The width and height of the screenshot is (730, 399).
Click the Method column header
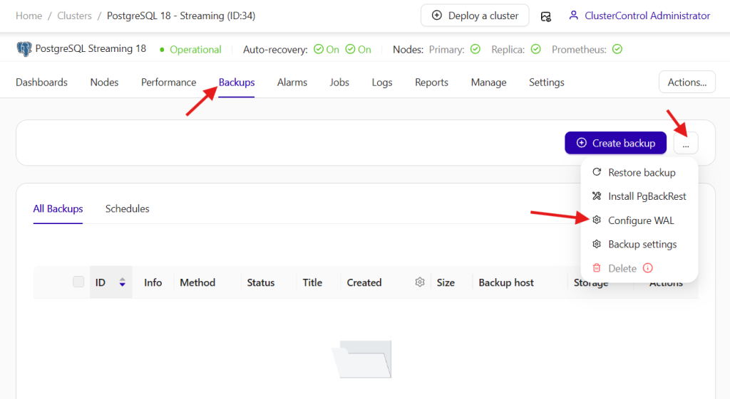point(197,282)
